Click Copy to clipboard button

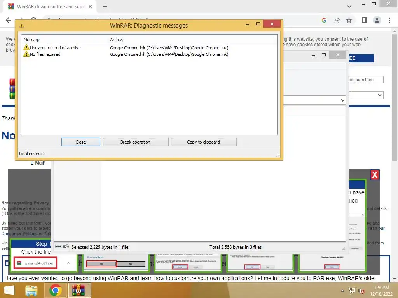[x=204, y=142]
